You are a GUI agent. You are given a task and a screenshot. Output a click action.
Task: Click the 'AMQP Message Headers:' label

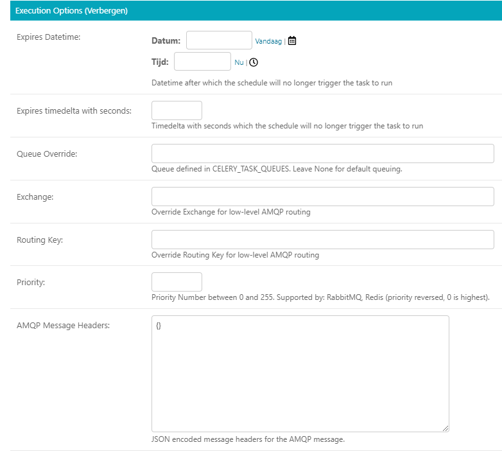[63, 326]
